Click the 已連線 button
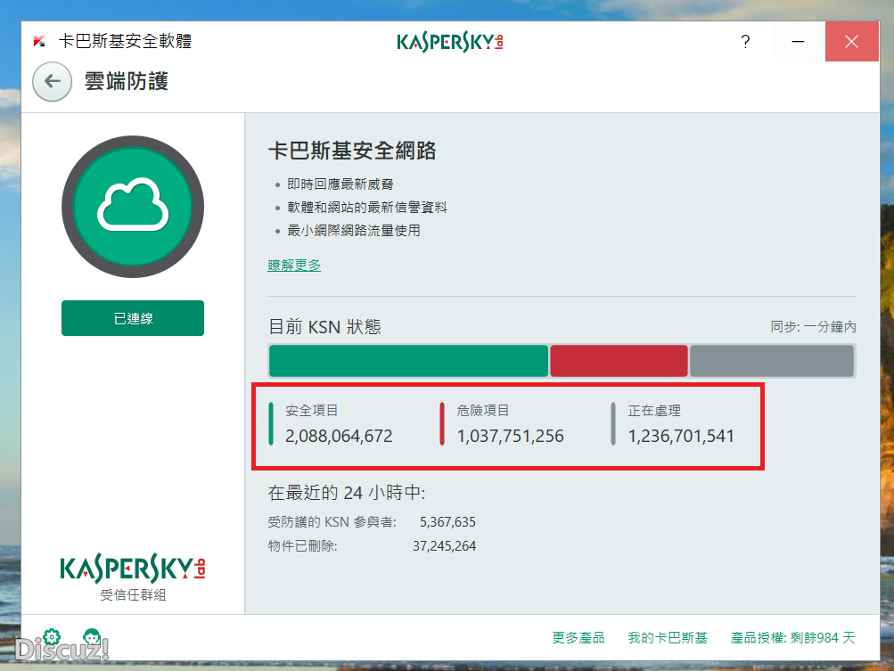 (133, 318)
